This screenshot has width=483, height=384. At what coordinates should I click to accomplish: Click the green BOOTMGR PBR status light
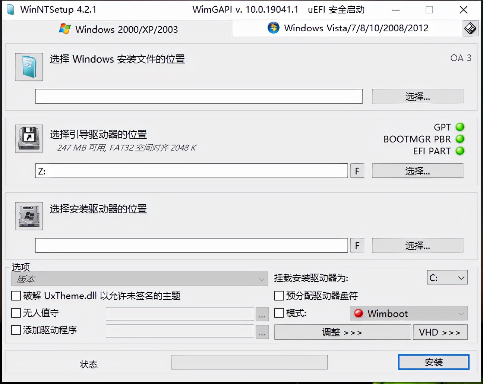point(460,139)
